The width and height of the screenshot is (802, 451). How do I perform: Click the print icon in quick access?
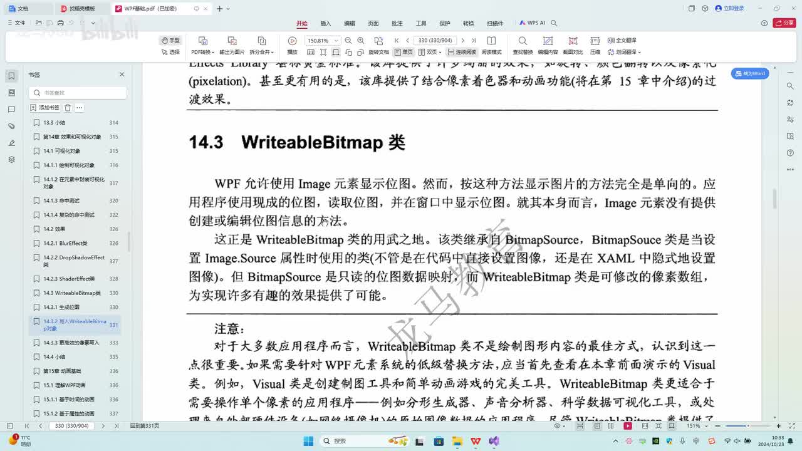(60, 23)
